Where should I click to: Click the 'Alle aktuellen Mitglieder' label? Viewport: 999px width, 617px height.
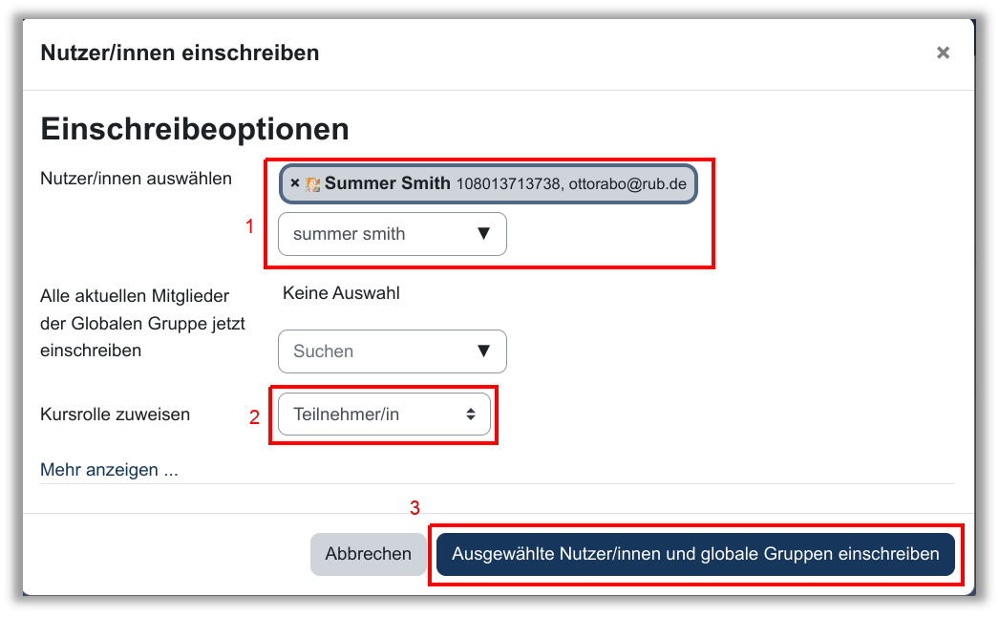141,296
